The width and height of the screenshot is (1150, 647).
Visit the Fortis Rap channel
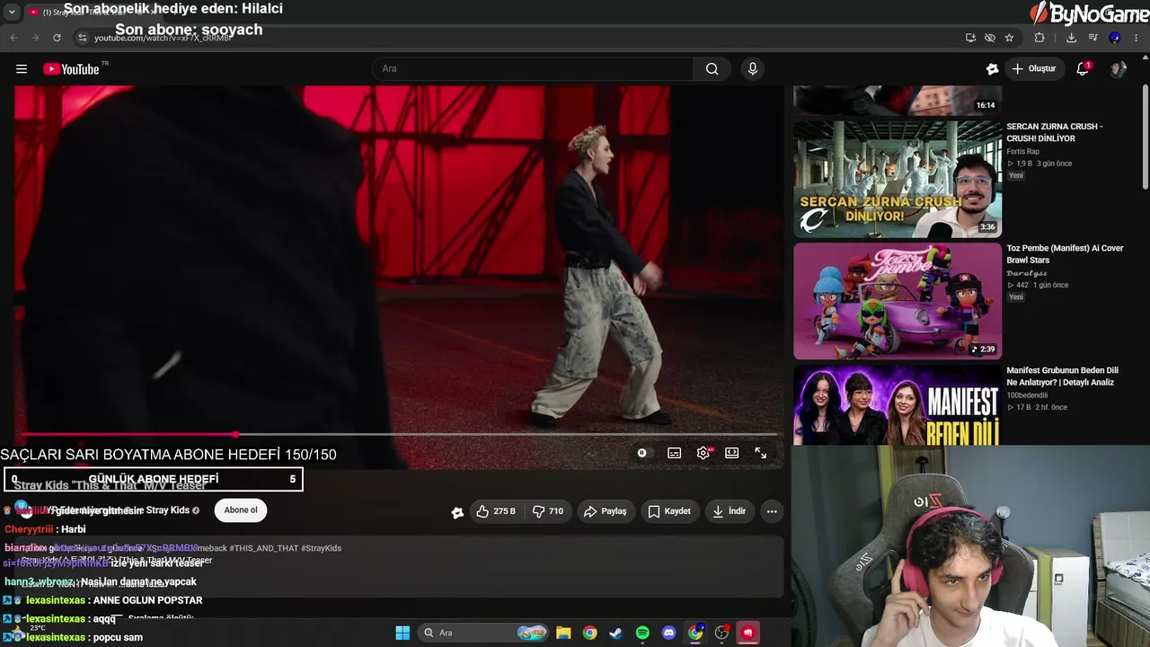click(1023, 151)
